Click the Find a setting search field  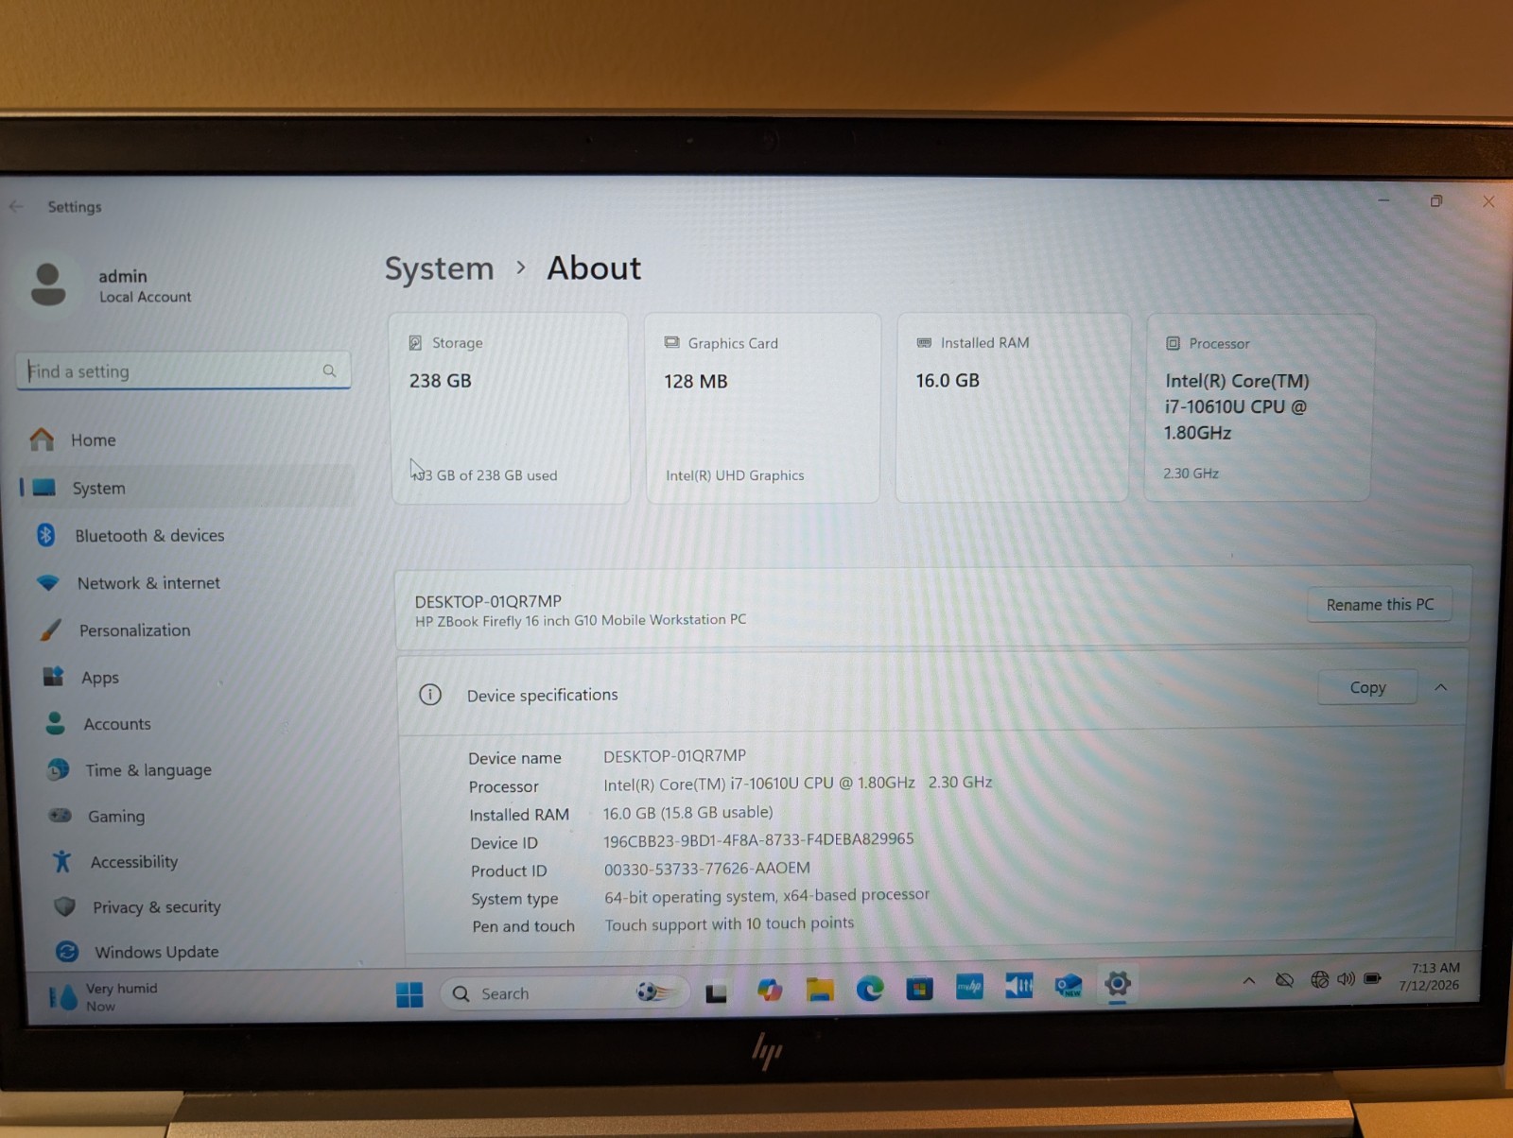coord(183,371)
